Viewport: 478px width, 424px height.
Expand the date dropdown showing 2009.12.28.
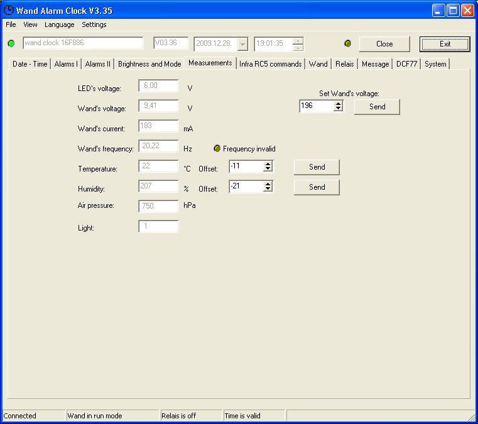click(242, 45)
